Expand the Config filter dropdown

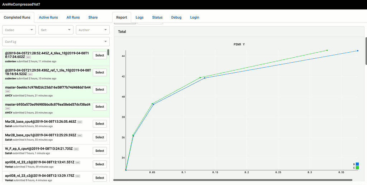point(56,42)
